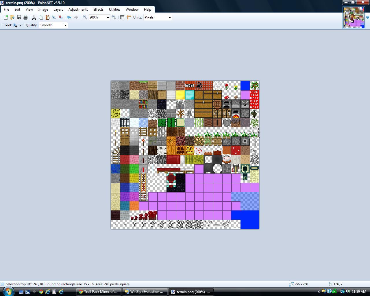Image resolution: width=370 pixels, height=296 pixels.
Task: Crop to selection with the crop icon
Action: [x=54, y=17]
